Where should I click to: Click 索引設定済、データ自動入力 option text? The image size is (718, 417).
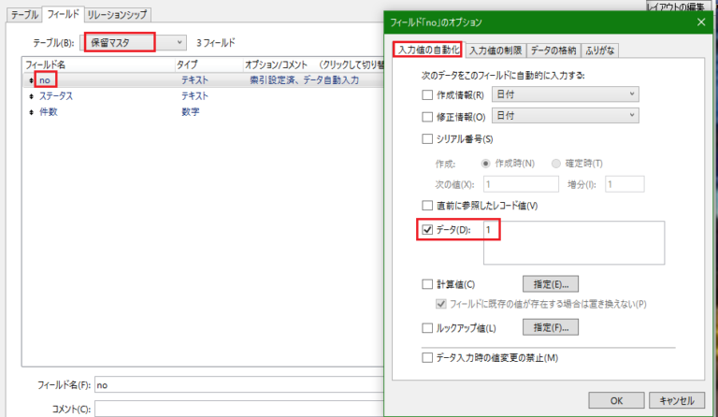pyautogui.click(x=304, y=80)
